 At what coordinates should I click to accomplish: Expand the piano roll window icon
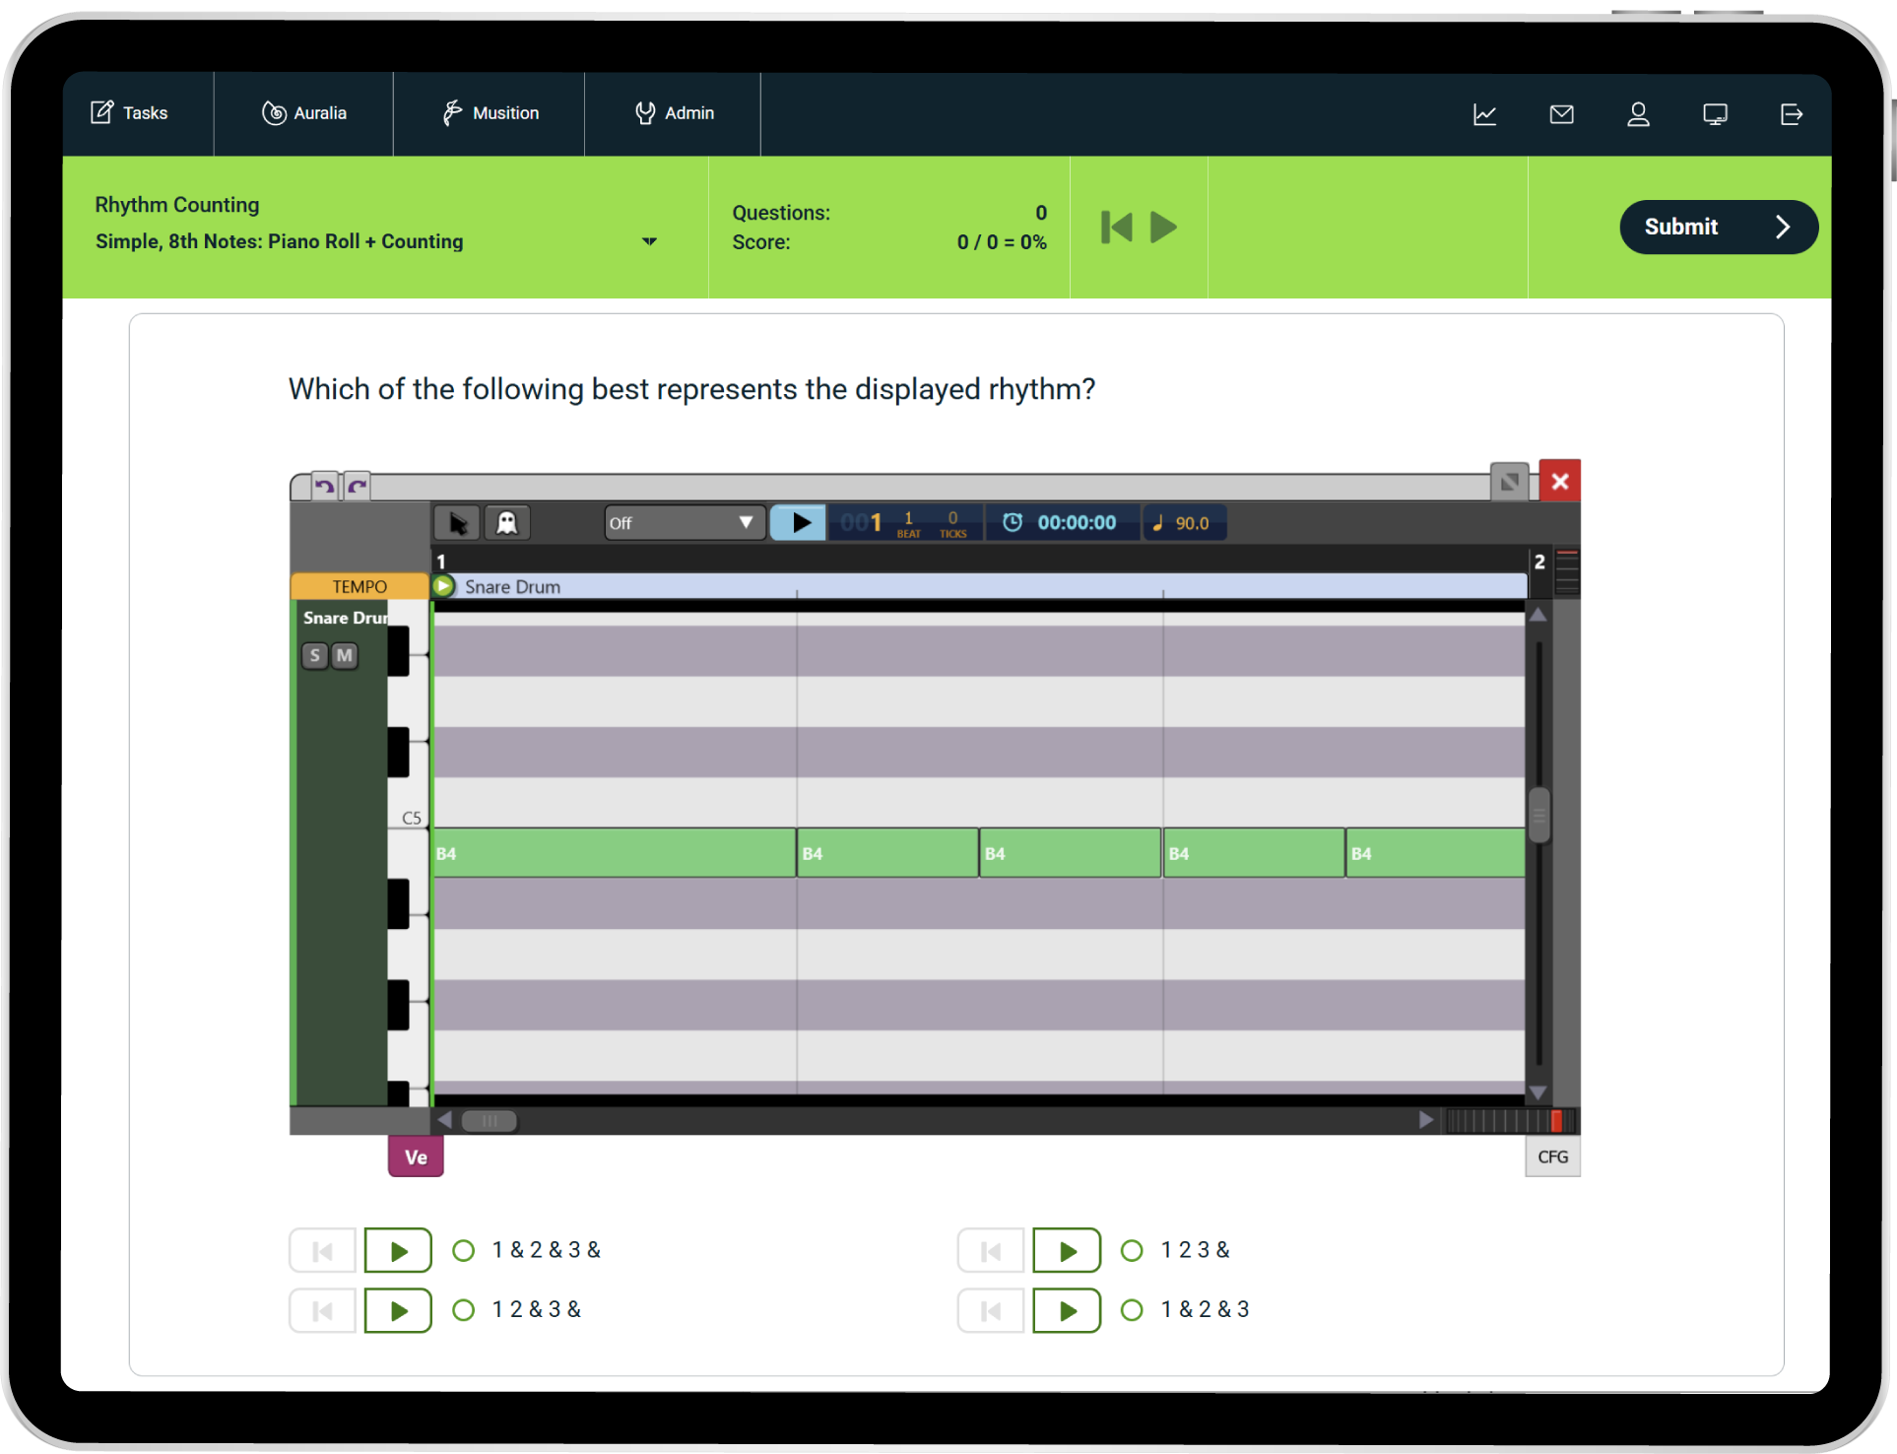(x=1509, y=482)
